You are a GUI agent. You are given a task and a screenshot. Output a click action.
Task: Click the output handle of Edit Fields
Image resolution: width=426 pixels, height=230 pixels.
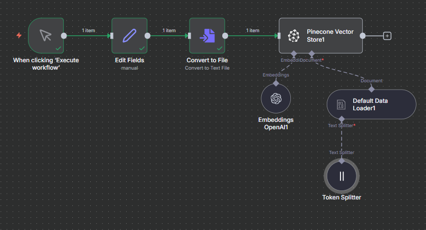pos(148,36)
